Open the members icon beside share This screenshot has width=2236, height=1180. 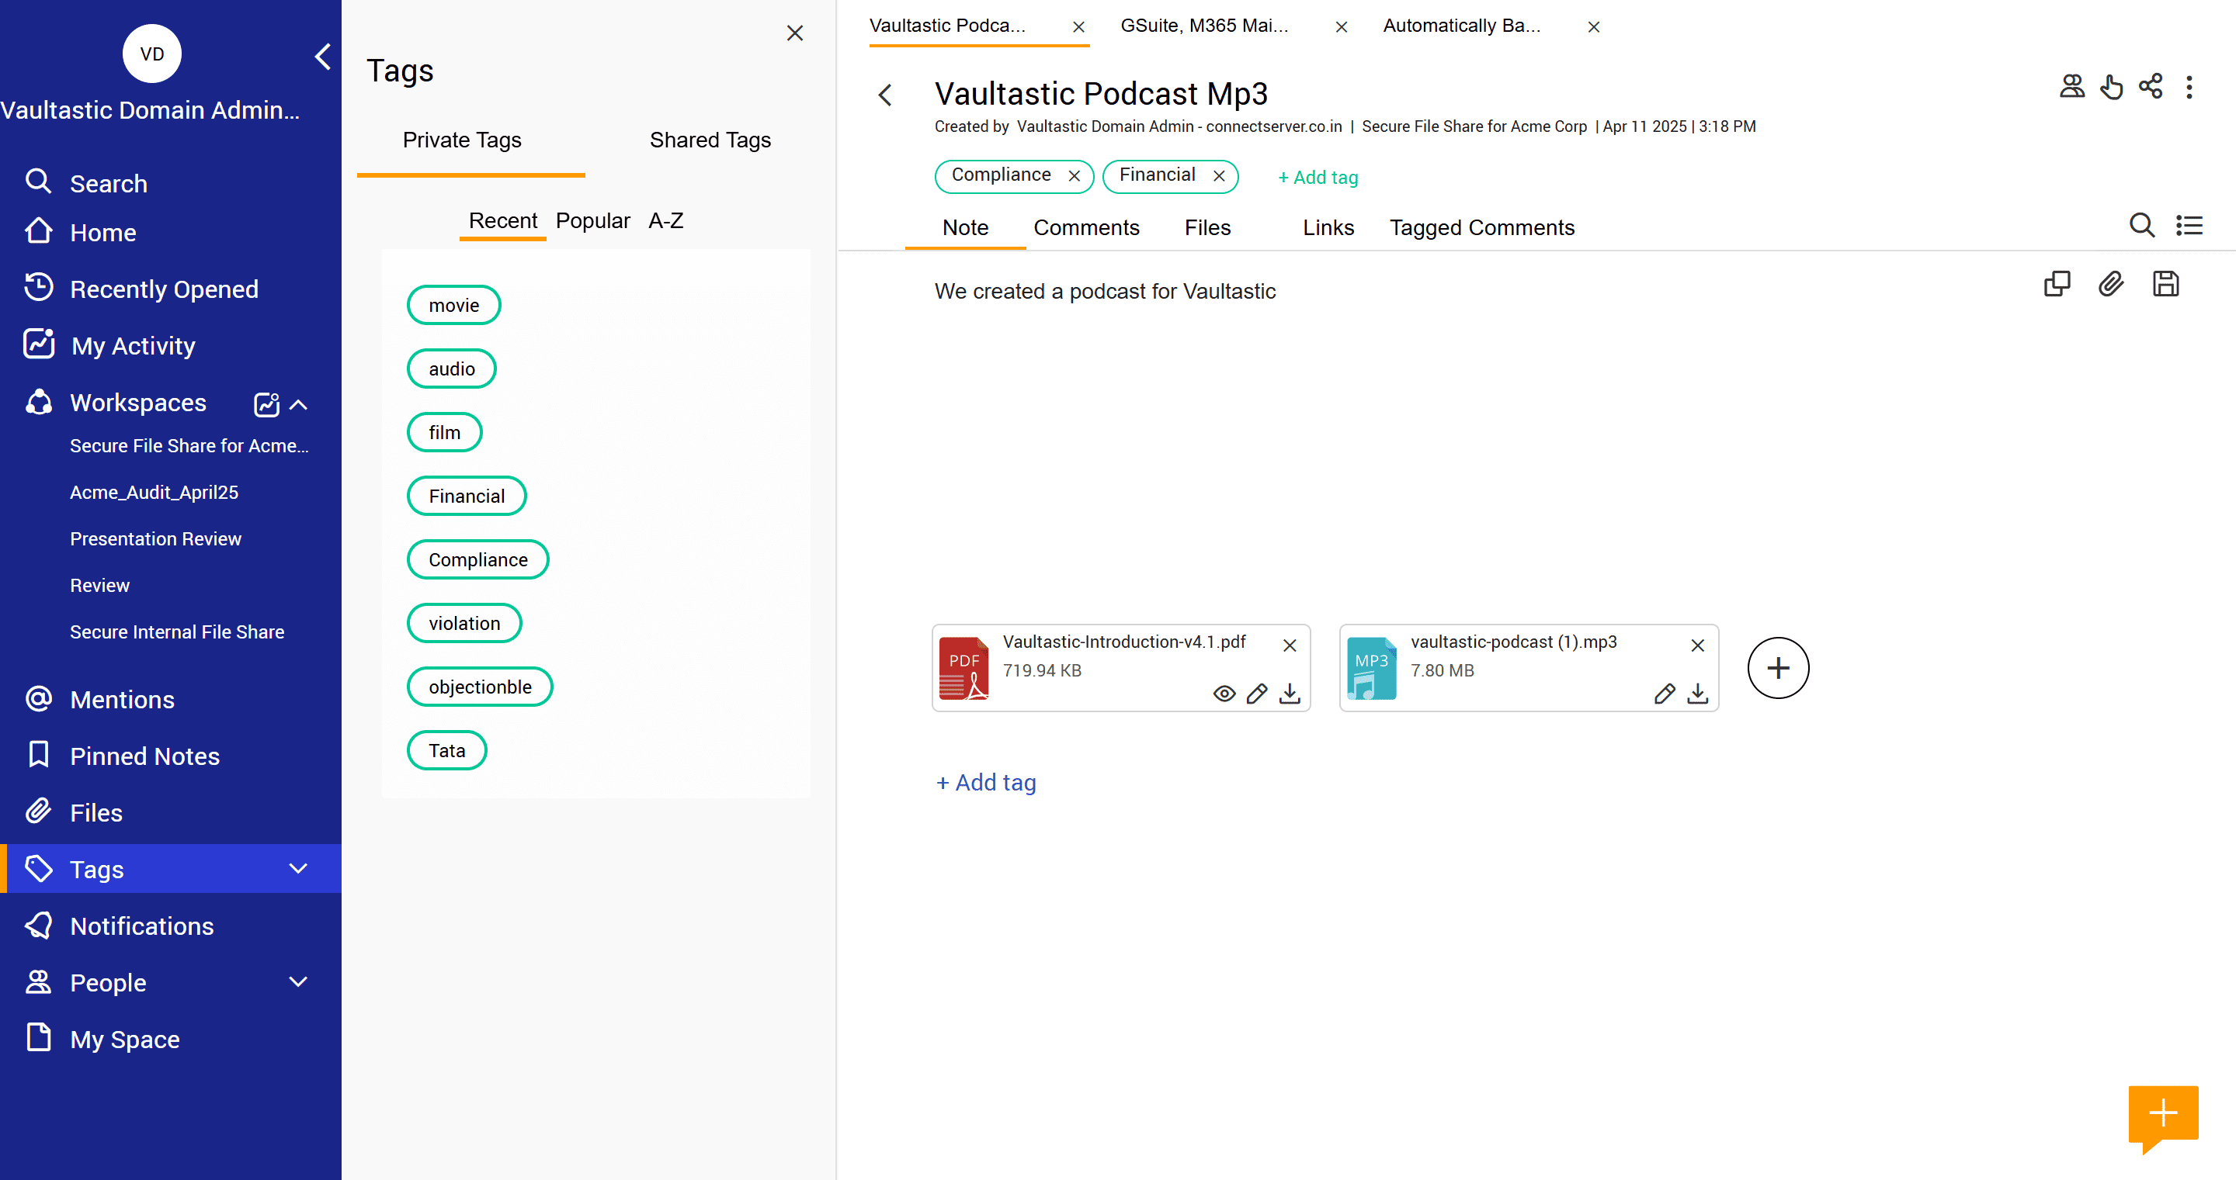click(x=2071, y=87)
